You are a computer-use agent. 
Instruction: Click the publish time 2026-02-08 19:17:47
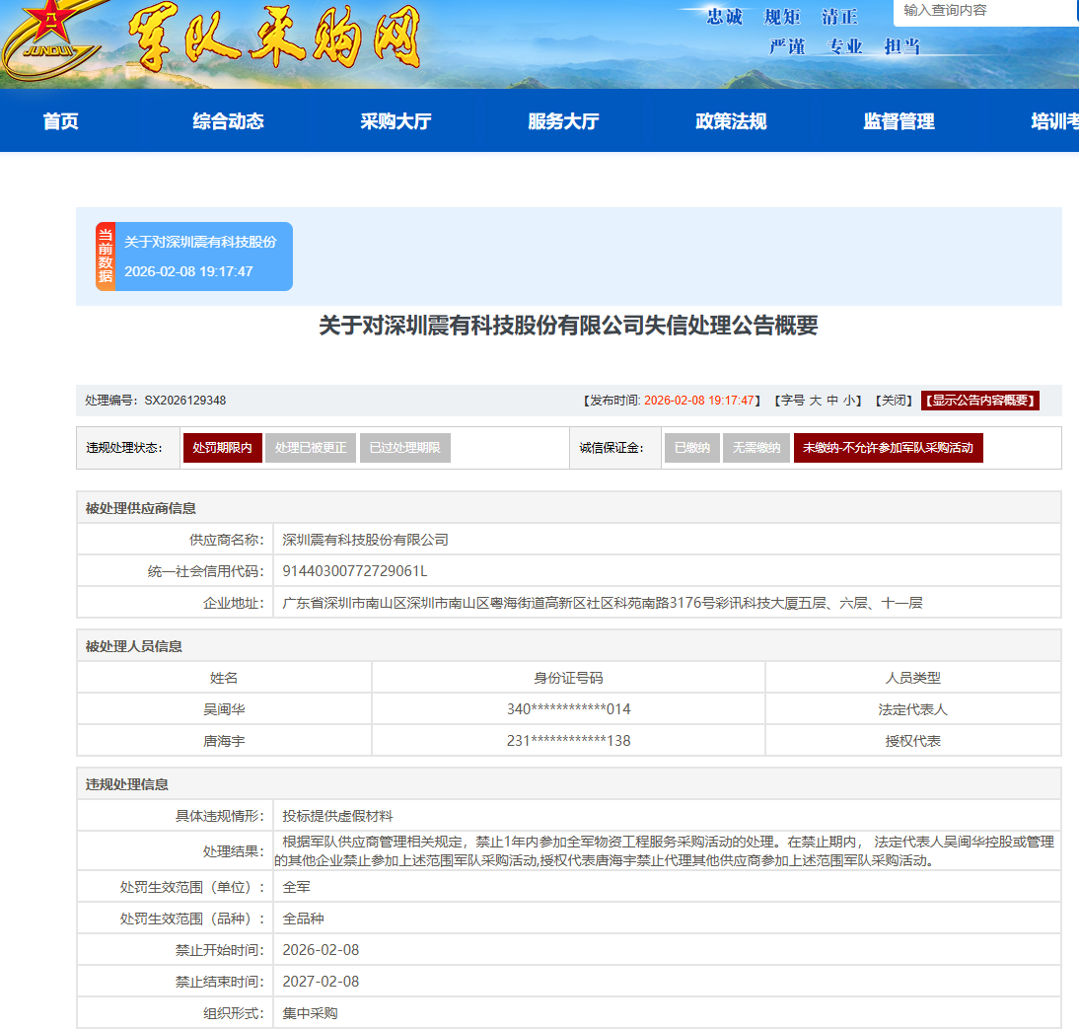tap(698, 401)
